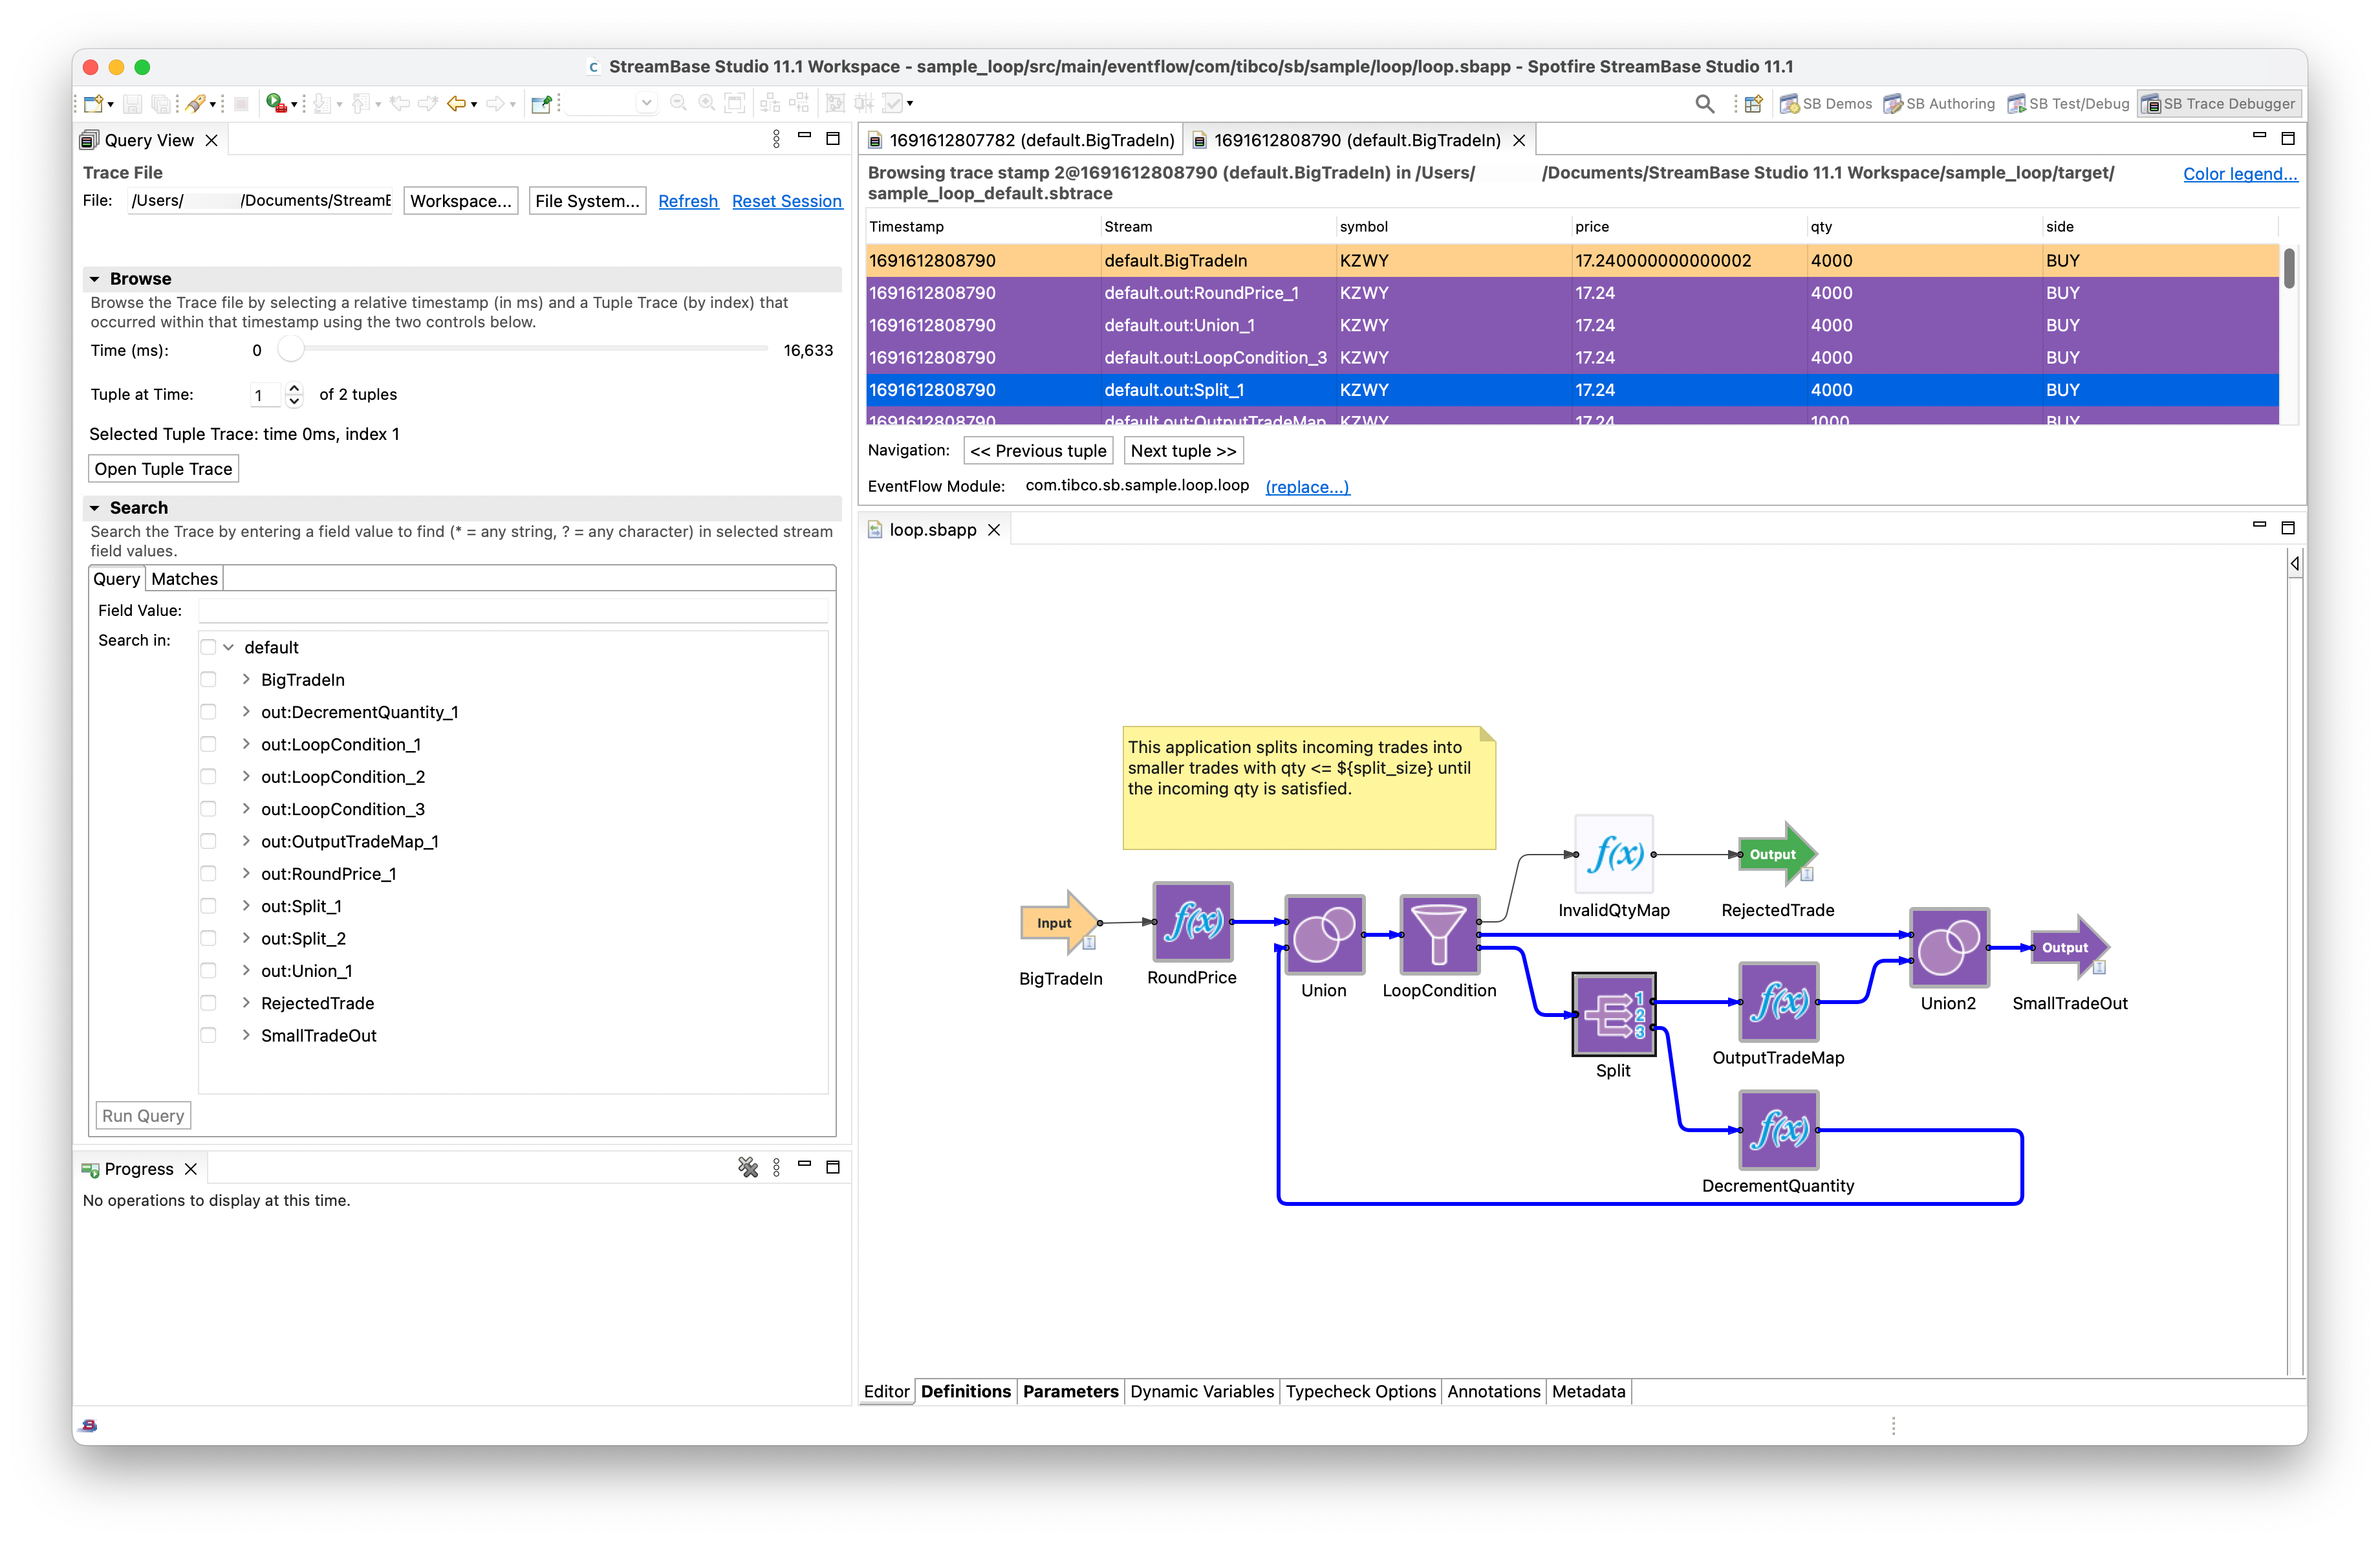Screen dimensions: 2380x1541
Task: Click the Next tuple button
Action: pos(1183,451)
